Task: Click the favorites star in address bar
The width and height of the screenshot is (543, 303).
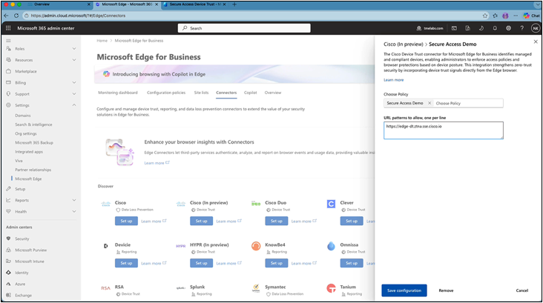Action: (485, 16)
